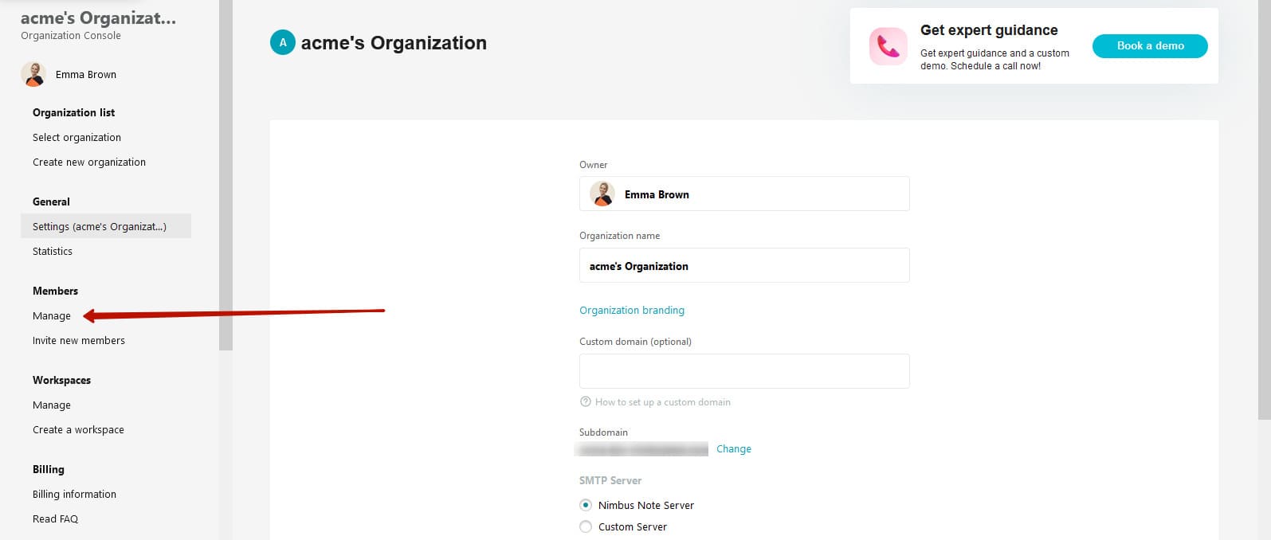Change the organization subdomain

(x=733, y=448)
